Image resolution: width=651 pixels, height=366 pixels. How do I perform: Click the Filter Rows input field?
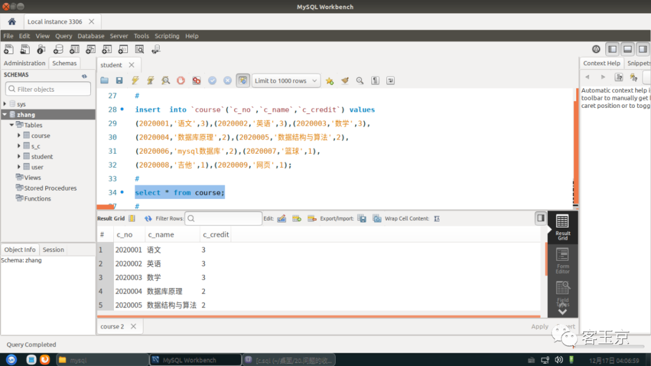(x=224, y=218)
